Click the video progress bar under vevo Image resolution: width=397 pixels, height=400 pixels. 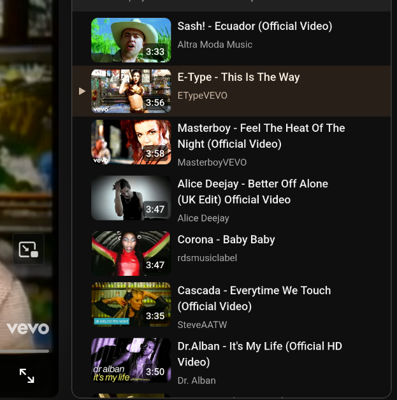click(x=24, y=352)
